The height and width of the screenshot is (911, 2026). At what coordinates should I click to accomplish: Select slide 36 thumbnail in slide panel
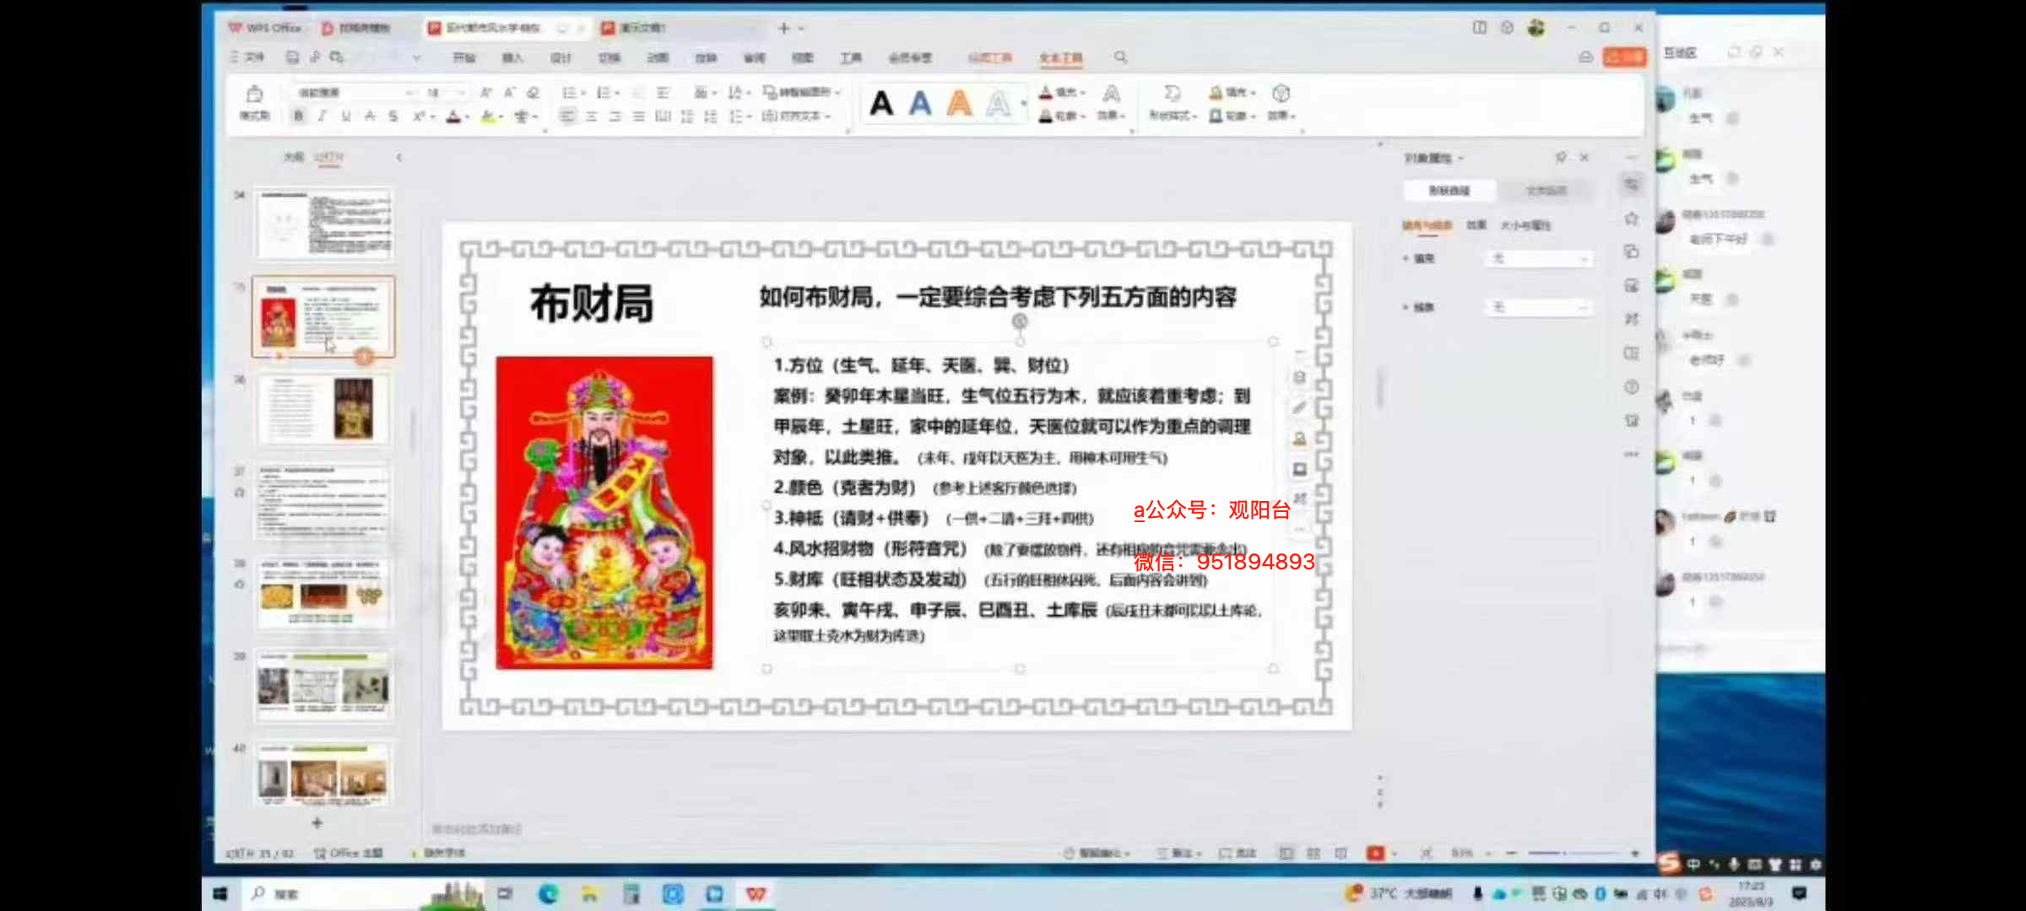323,409
